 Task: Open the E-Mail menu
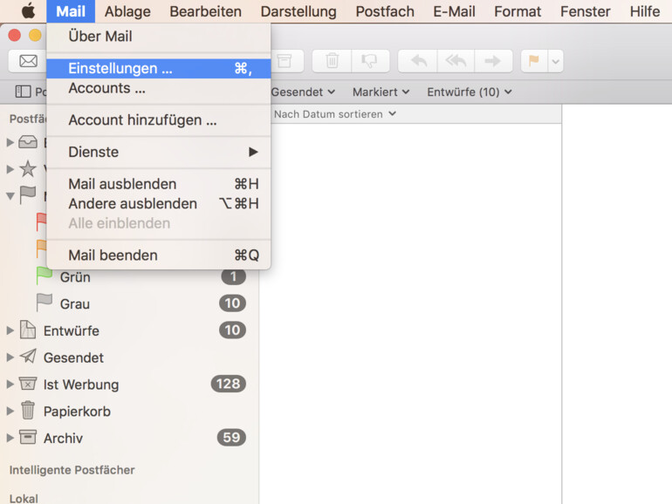point(454,11)
